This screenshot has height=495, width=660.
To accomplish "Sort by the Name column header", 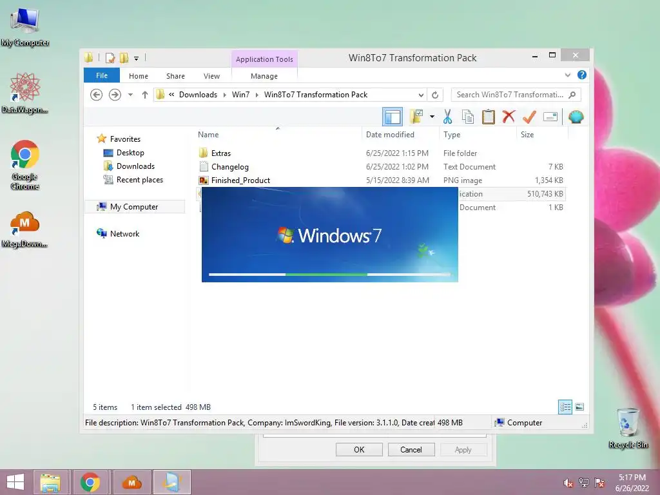I will [x=208, y=135].
